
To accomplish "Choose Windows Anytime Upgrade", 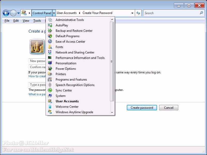I will [74, 112].
